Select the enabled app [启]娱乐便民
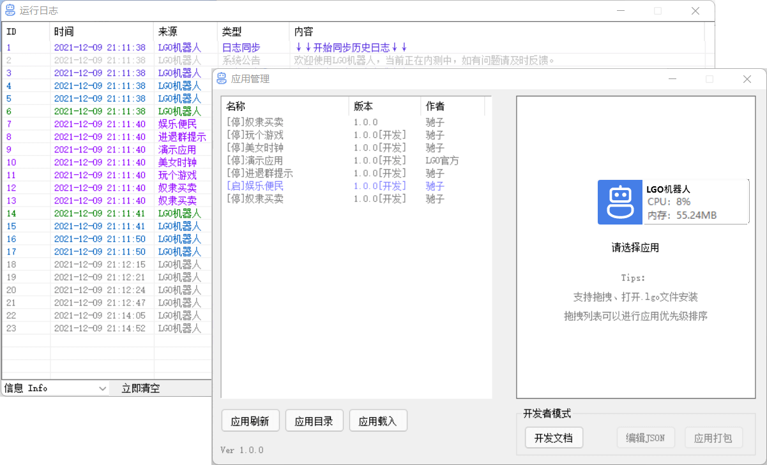This screenshot has width=767, height=465. click(255, 186)
